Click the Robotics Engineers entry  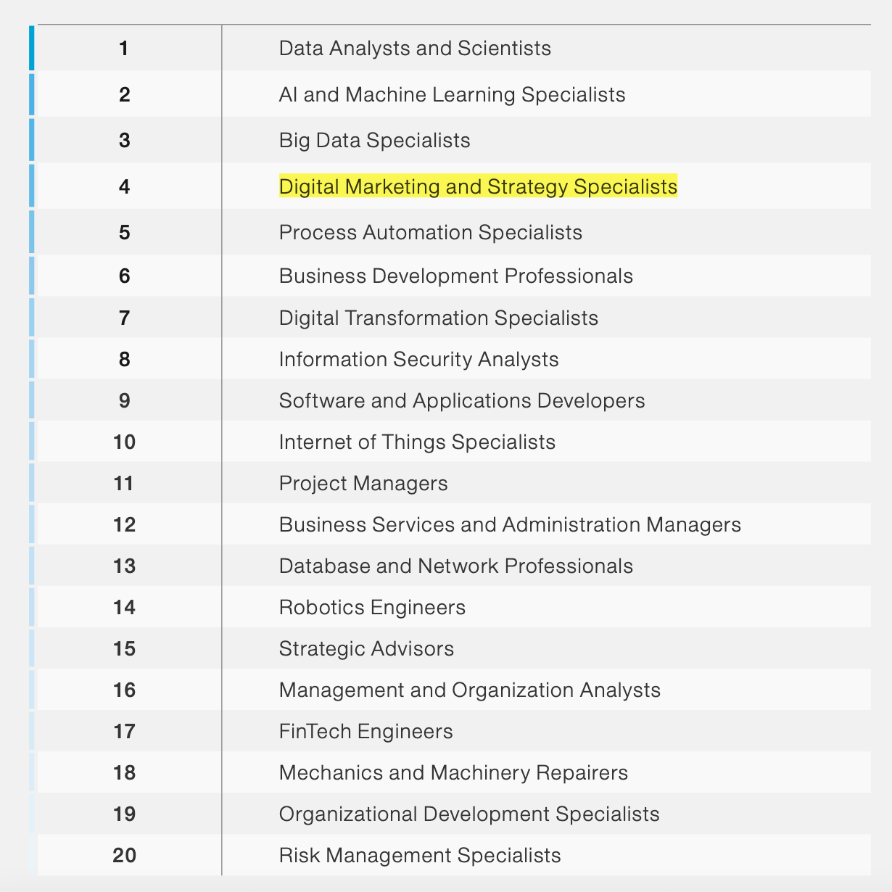point(372,608)
